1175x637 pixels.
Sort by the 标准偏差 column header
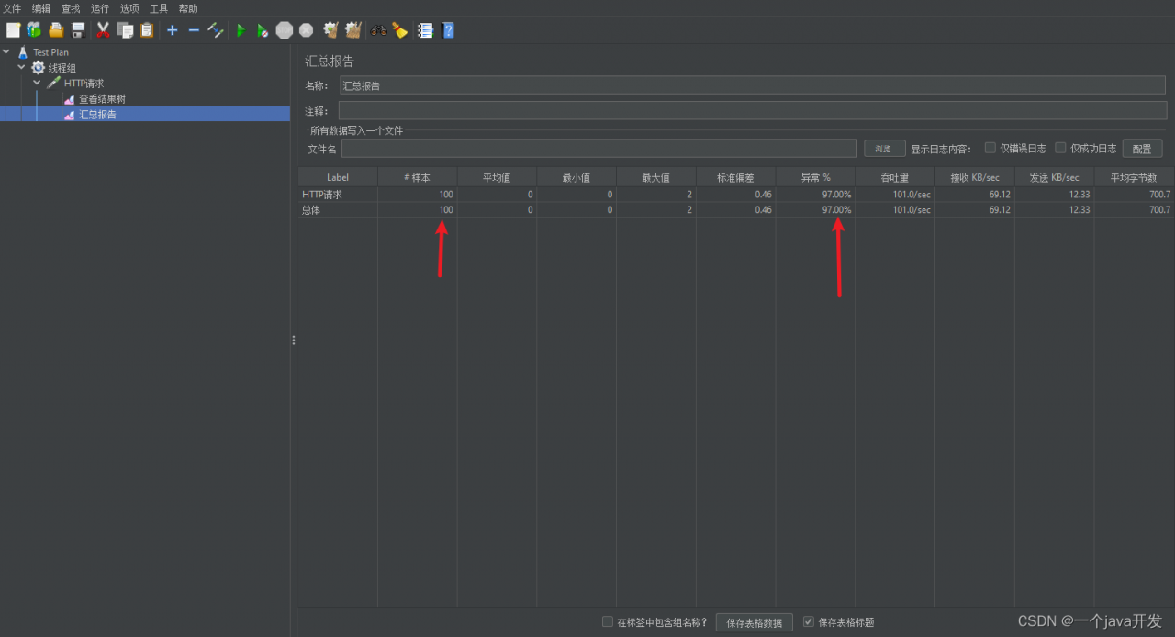(x=735, y=177)
